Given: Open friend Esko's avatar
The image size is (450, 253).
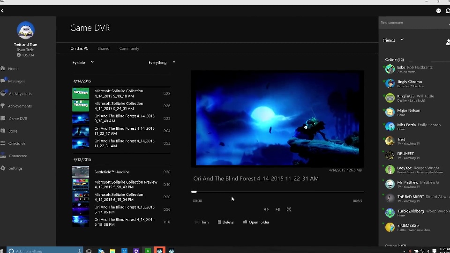Looking at the screenshot, I should (390, 69).
